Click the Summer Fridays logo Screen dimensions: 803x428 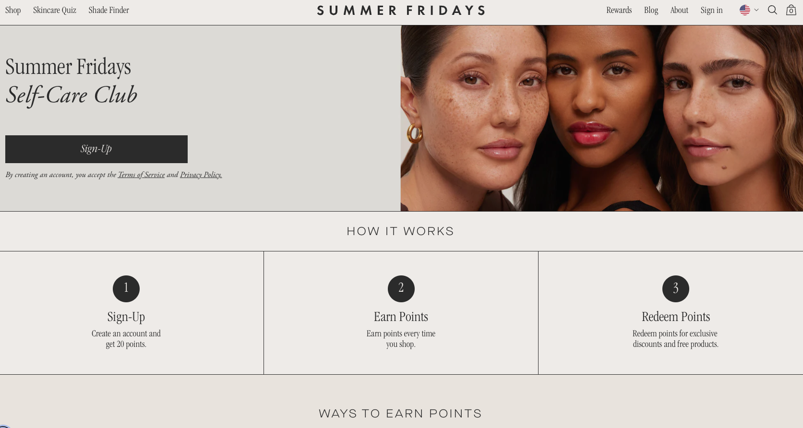point(401,11)
